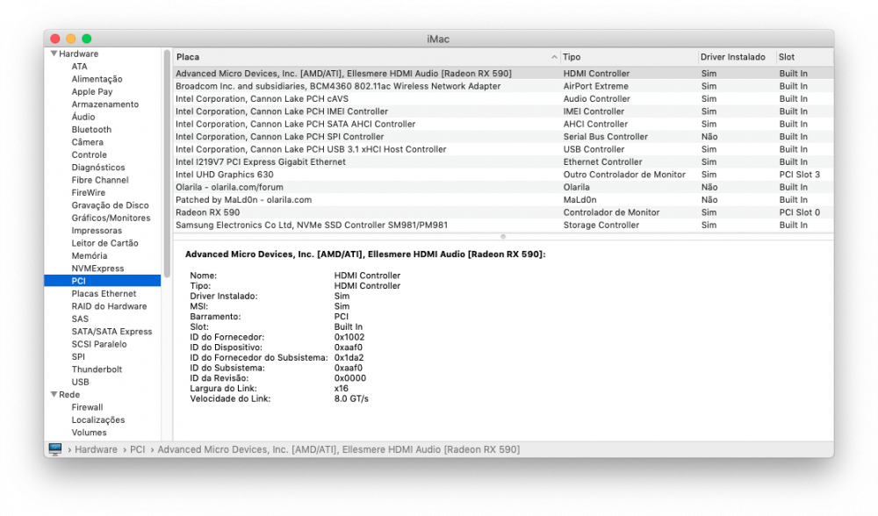Select the Intel UHD Graphics 630 row
The image size is (878, 516).
pos(503,175)
